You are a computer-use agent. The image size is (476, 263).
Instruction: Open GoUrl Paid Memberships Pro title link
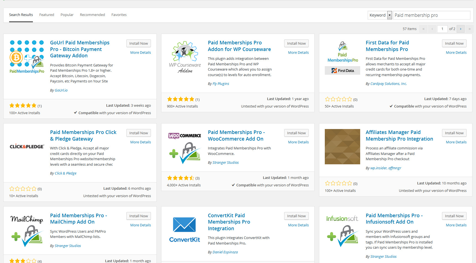pos(80,49)
